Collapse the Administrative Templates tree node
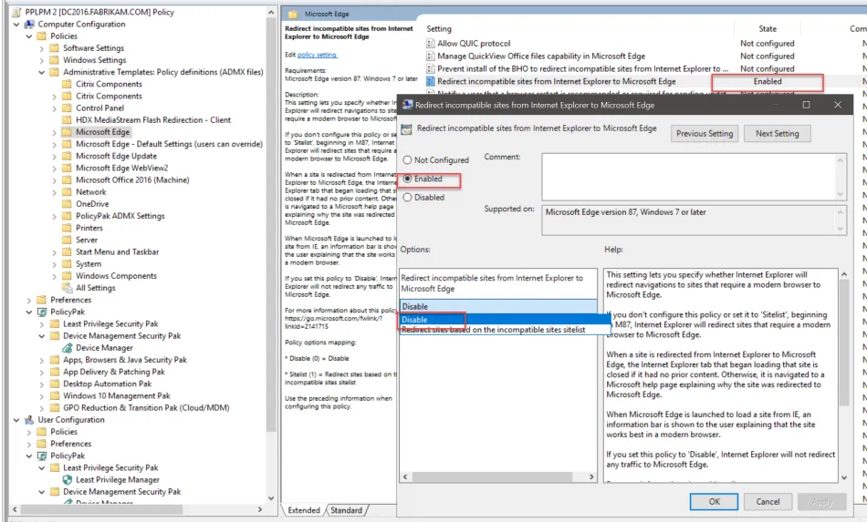Viewport: 867px width, 522px height. pos(42,72)
